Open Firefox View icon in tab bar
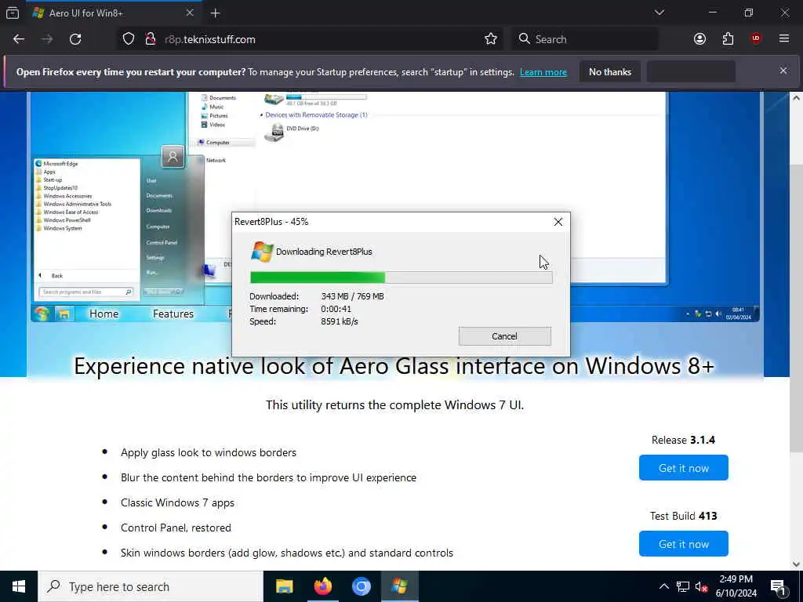Image resolution: width=803 pixels, height=602 pixels. click(x=13, y=13)
